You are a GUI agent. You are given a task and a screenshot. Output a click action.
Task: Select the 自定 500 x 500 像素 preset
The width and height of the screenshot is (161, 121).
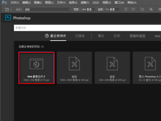click(112, 68)
